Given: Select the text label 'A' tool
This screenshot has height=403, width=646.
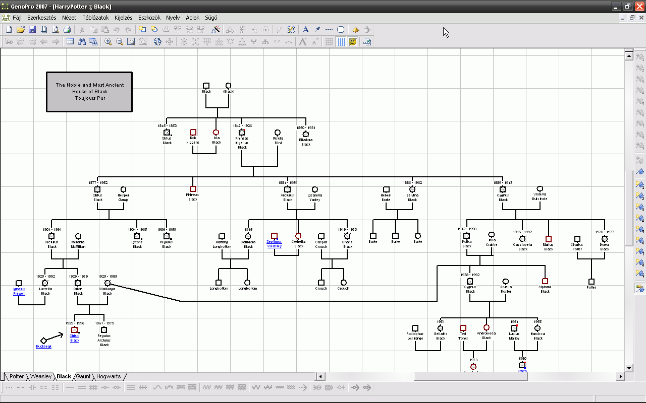Looking at the screenshot, I should tap(306, 30).
